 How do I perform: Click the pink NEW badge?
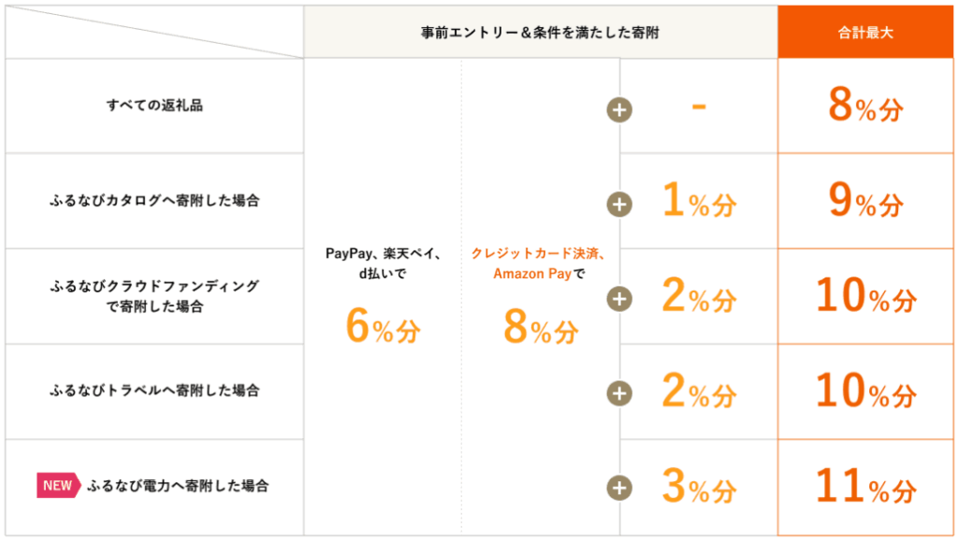[x=58, y=486]
